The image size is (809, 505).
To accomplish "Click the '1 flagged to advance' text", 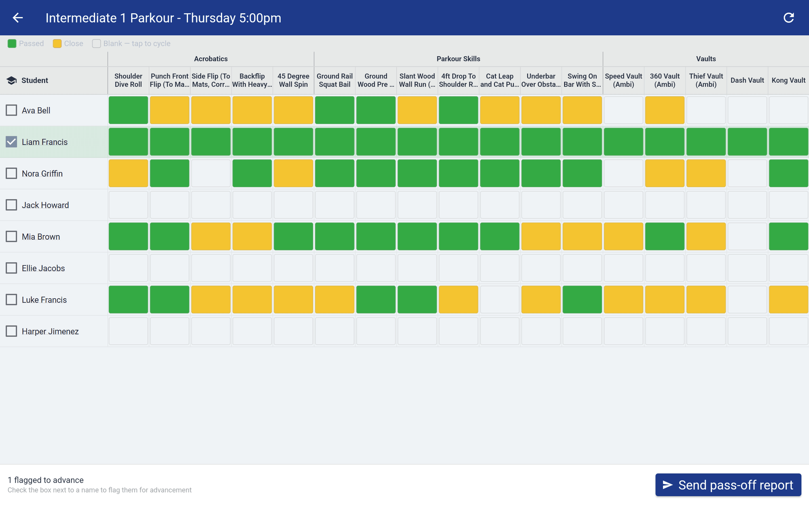I will 46,480.
